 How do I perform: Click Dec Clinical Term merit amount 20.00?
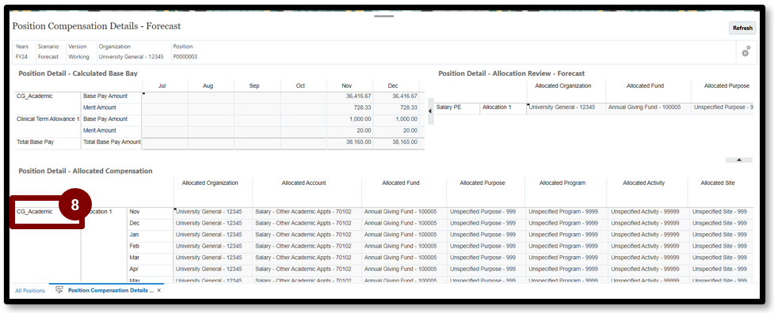(x=396, y=131)
